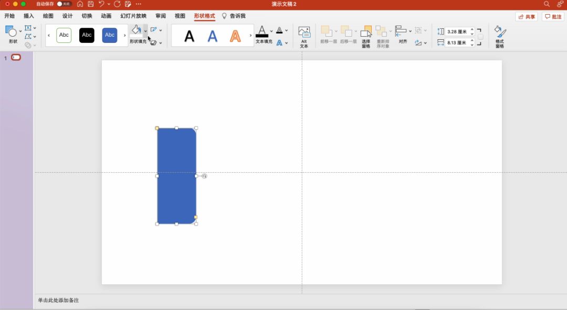567x310 pixels.
Task: Click the Shape Outline pencil icon
Action: pos(154,30)
